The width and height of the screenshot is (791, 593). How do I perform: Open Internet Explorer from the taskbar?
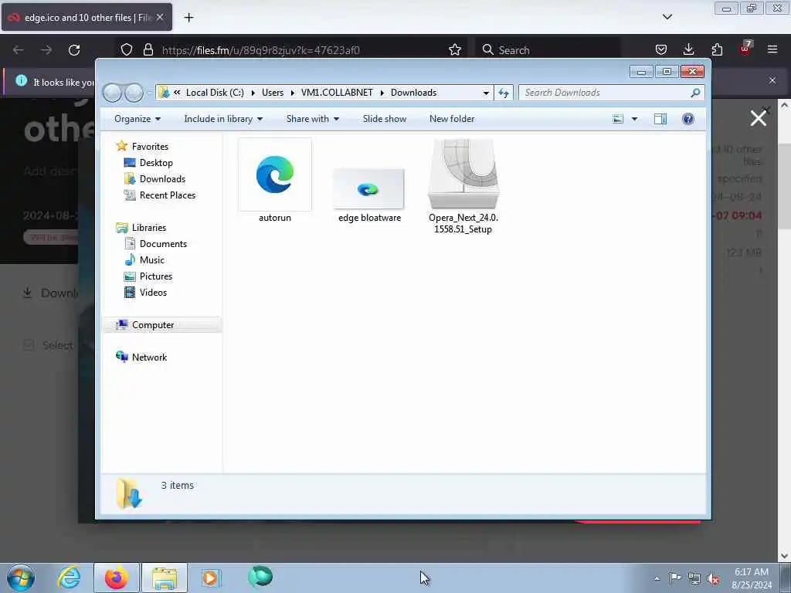tap(69, 578)
